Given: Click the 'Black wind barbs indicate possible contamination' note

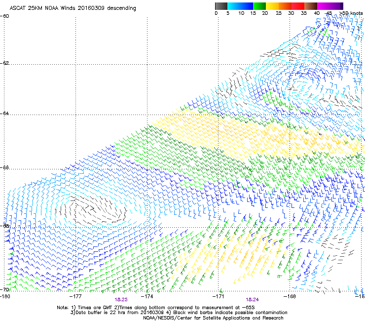Looking at the screenshot, I should pos(230,313).
